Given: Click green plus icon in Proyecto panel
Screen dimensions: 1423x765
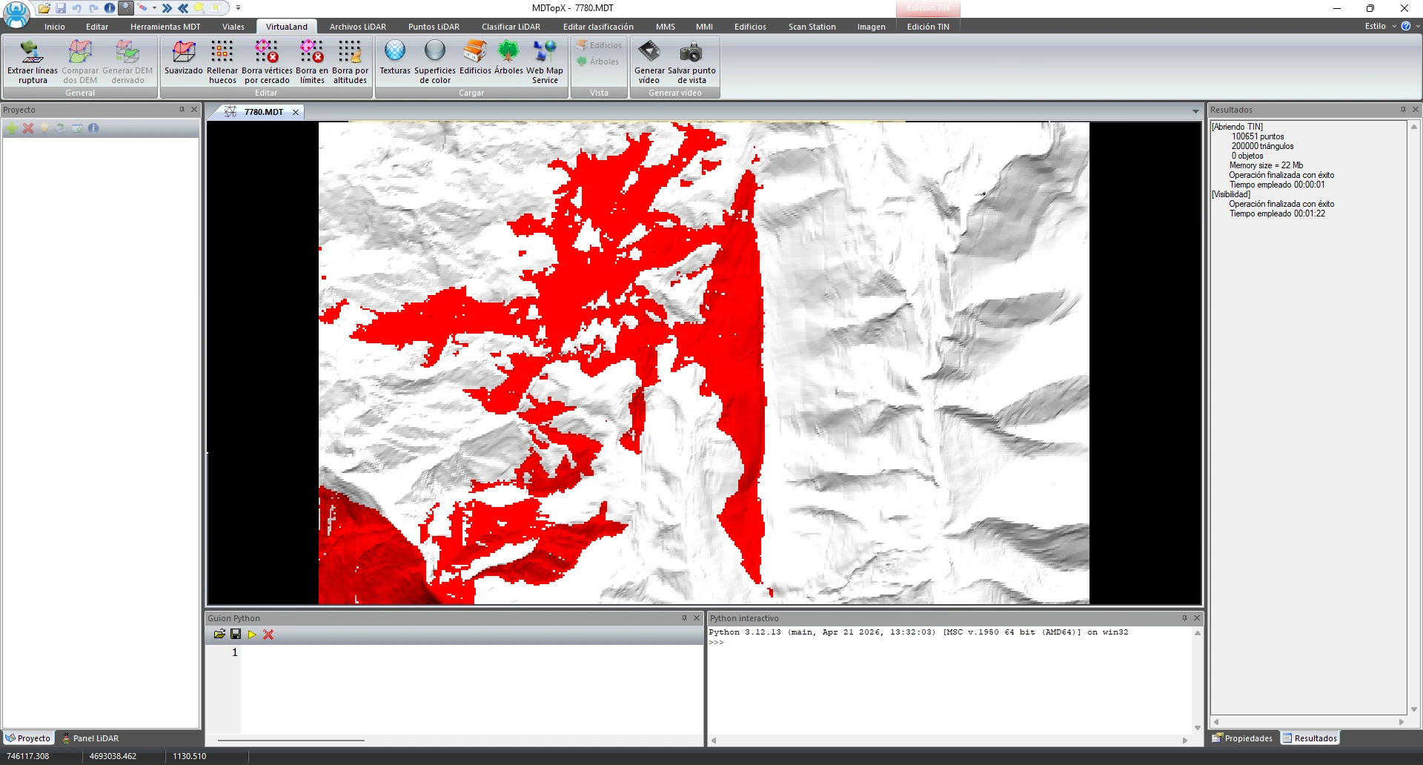Looking at the screenshot, I should click(12, 128).
